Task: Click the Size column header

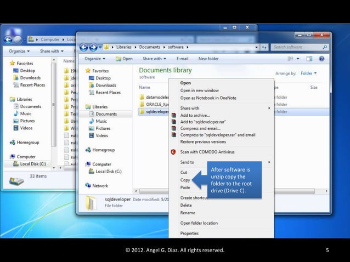Action: [x=314, y=87]
